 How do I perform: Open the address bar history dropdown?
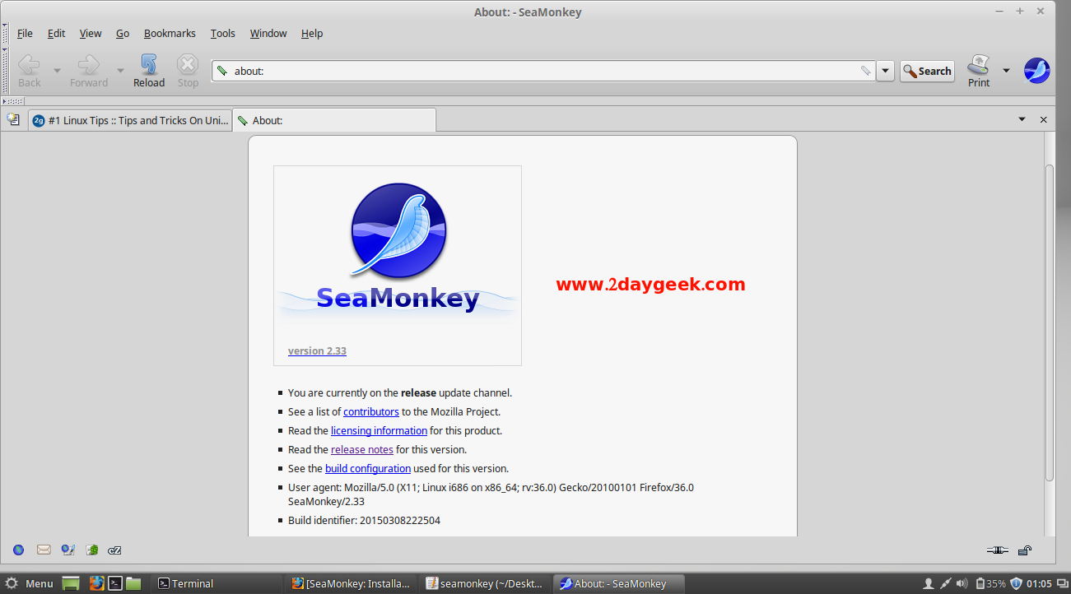tap(885, 71)
